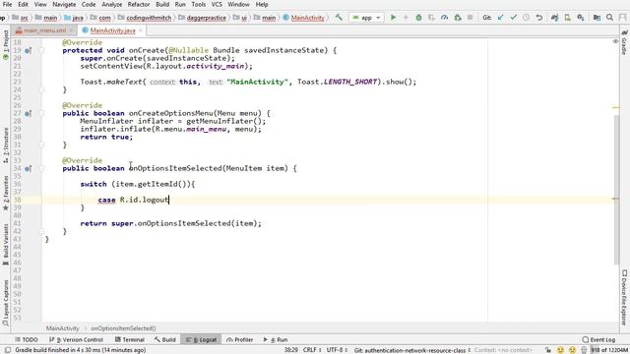
Task: Collapse onCreate method fold on line 19
Action: tap(41, 50)
